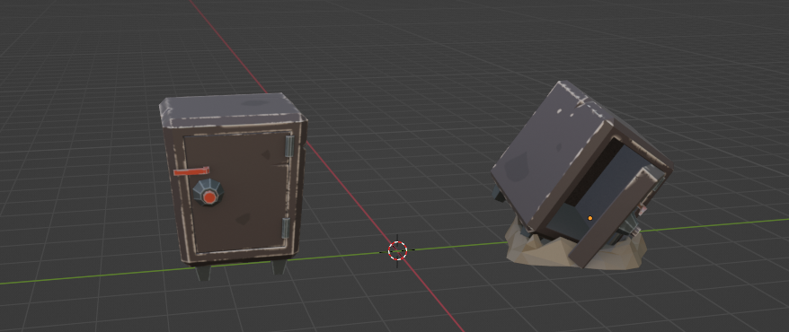Click the 3D cursor at the origin
The image size is (789, 332).
397,250
